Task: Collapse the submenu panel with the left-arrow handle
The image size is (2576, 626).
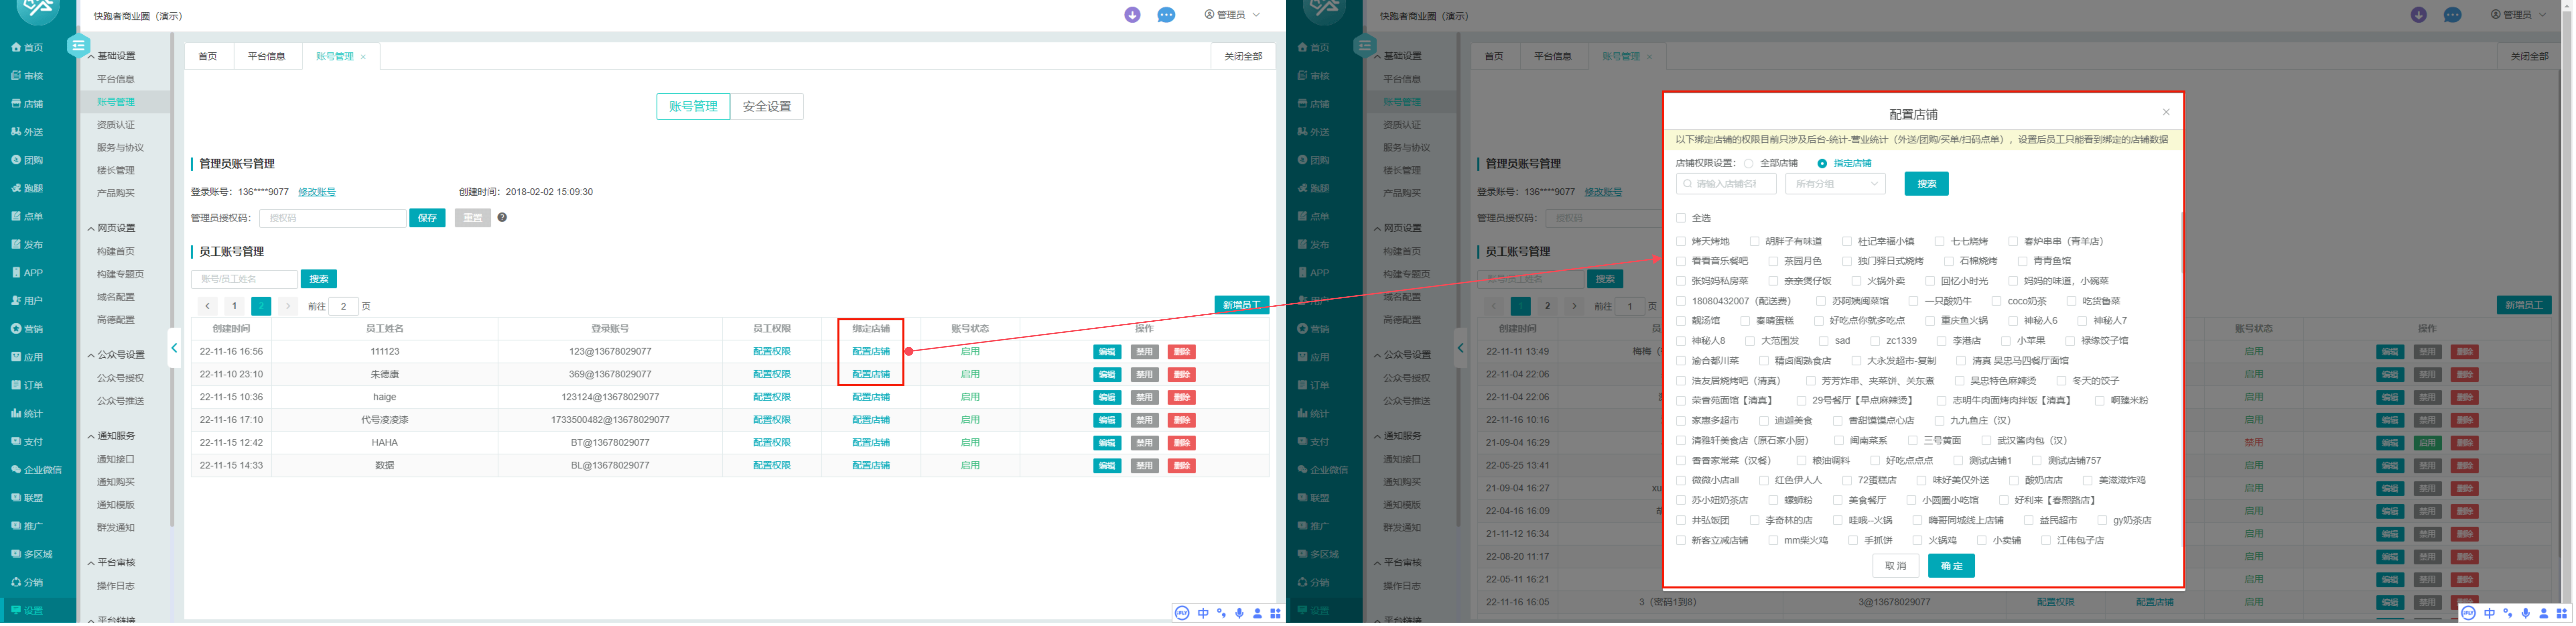Action: pyautogui.click(x=174, y=348)
